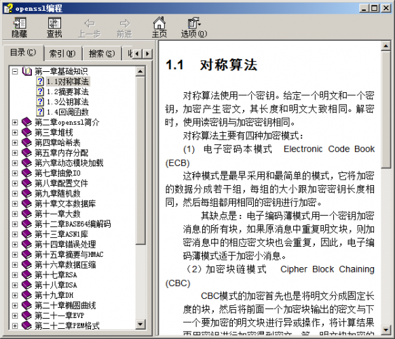This screenshot has width=395, height=339.
Task: Click the 前进 (Forward) arrow icon
Action: pos(124,24)
